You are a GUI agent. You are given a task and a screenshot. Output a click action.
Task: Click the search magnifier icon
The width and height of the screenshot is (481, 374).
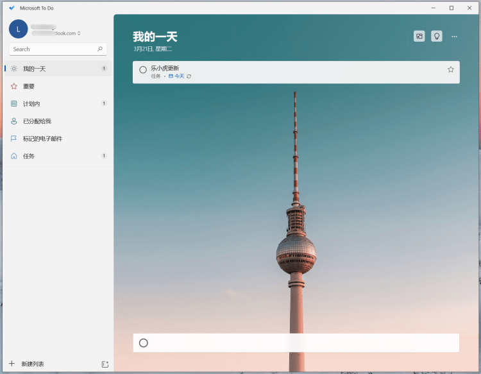[100, 49]
